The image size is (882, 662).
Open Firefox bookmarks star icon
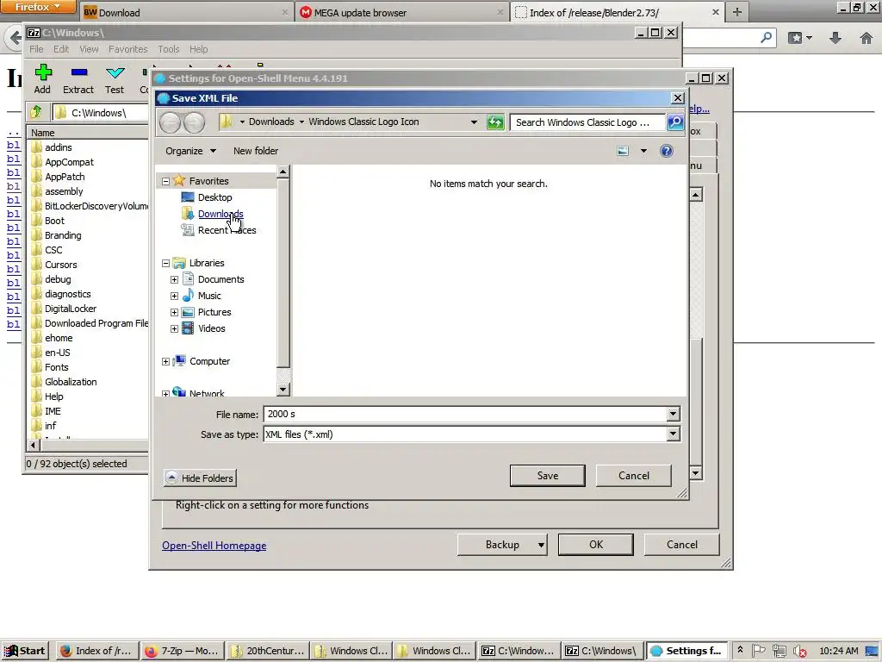point(795,38)
